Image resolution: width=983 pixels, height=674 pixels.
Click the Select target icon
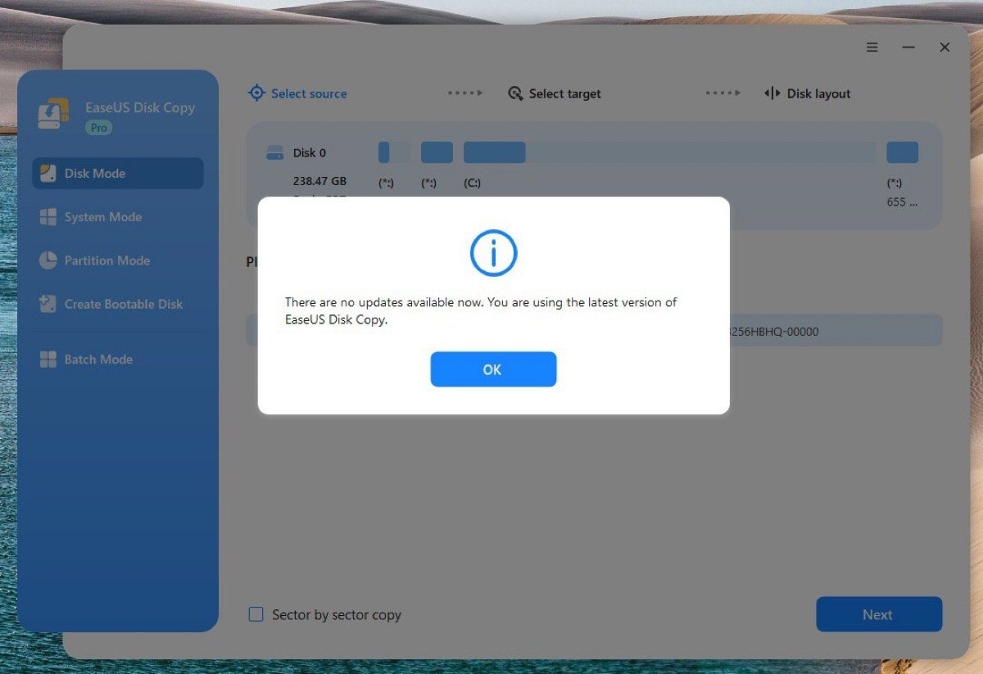(515, 93)
